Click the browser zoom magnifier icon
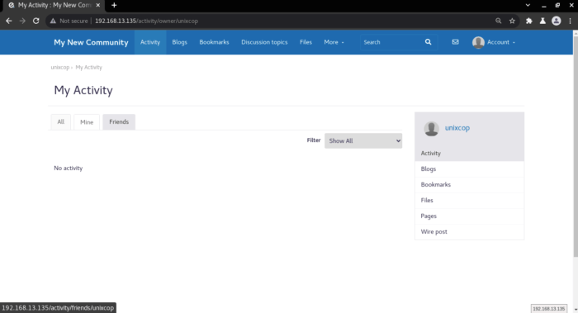 (x=499, y=21)
